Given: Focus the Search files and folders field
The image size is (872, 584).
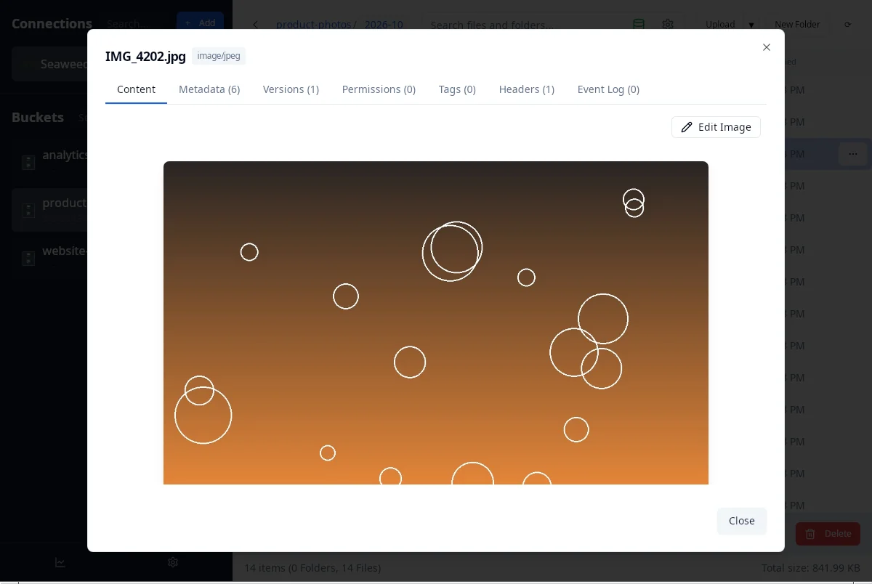Looking at the screenshot, I should [523, 25].
